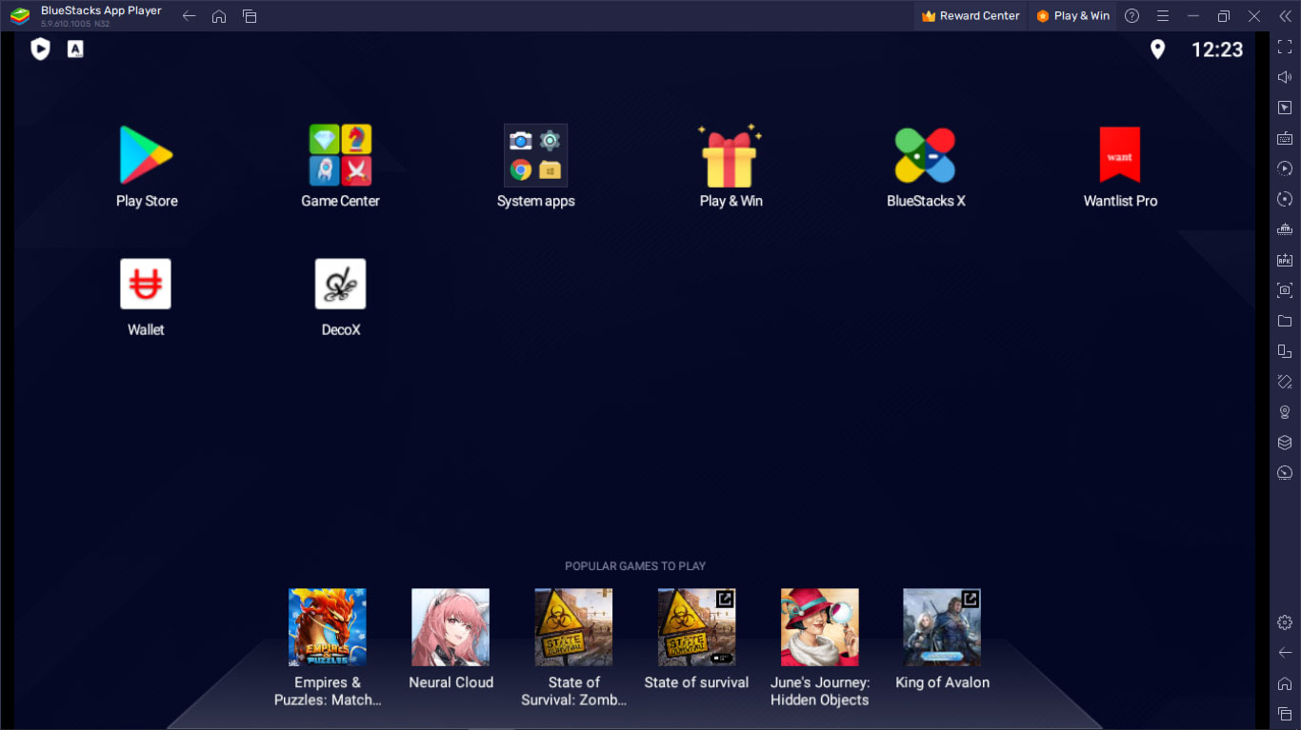
Task: Go back using title bar arrow
Action: (x=189, y=16)
